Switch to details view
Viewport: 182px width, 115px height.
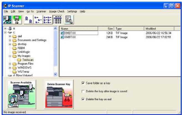57,20
